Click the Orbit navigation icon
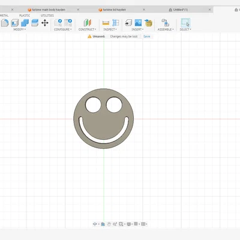The width and height of the screenshot is (240, 240). (x=95, y=224)
